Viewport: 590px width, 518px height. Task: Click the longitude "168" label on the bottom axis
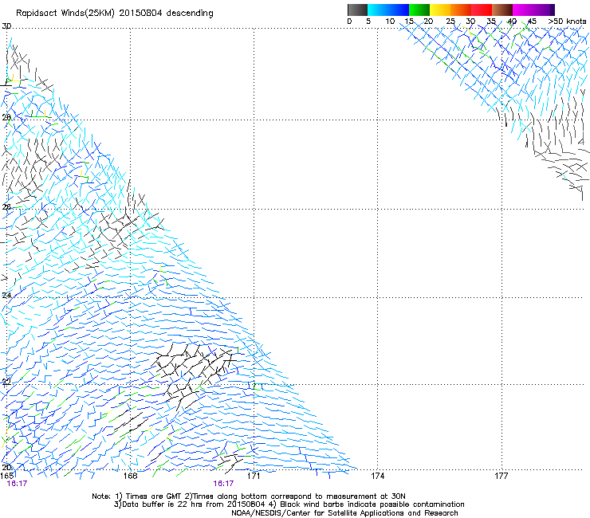click(x=130, y=476)
